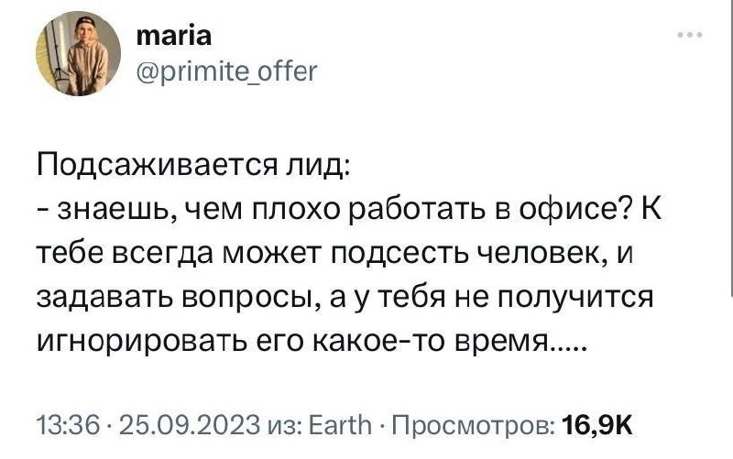733x459 pixels.
Task: Open the Earth location link
Action: pos(342,425)
